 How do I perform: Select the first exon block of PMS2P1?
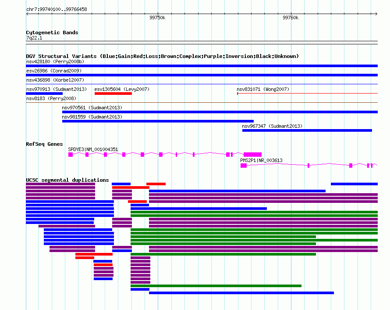[x=244, y=166]
